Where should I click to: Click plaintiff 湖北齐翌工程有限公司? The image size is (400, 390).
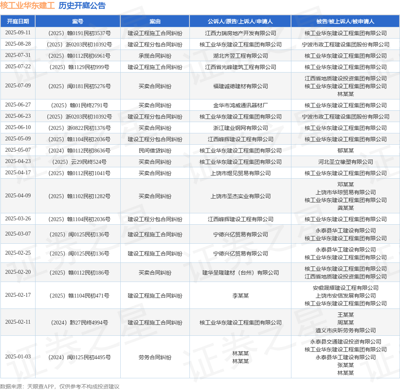coord(241,56)
